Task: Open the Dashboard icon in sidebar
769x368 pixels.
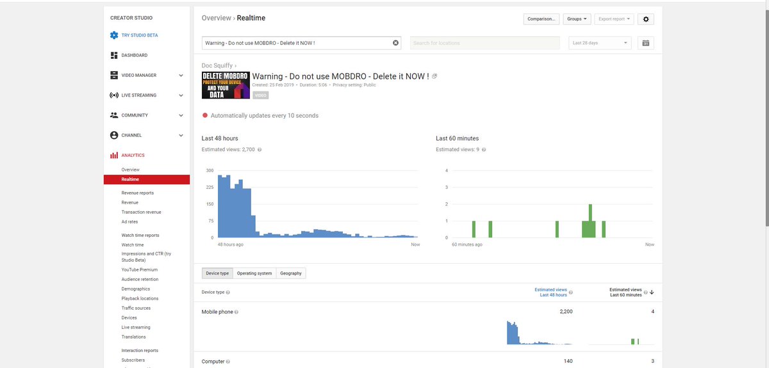Action: coord(114,55)
